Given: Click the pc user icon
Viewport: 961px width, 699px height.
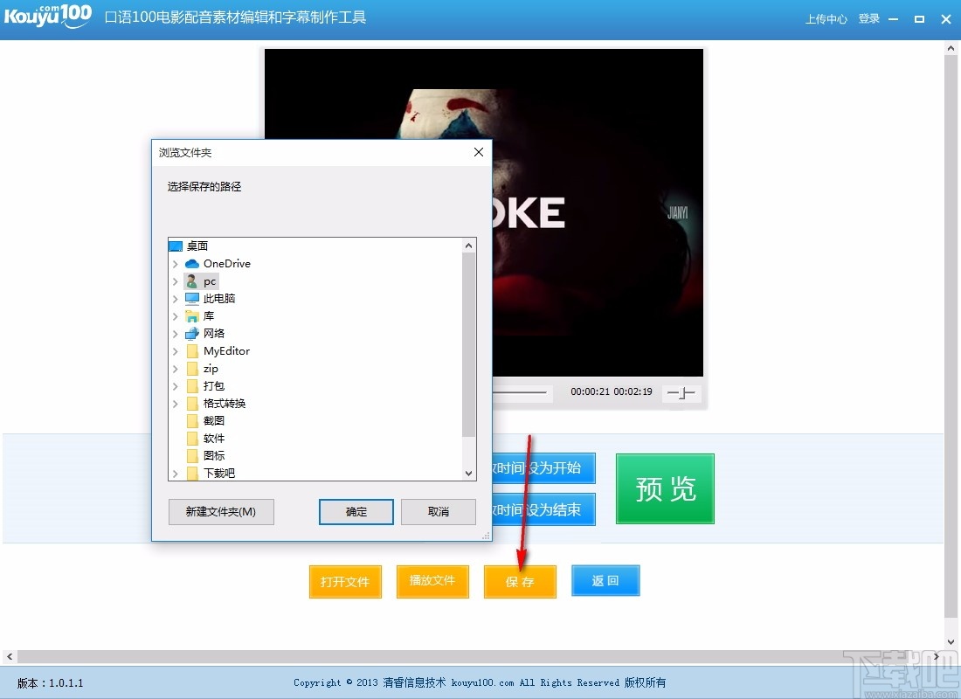Looking at the screenshot, I should pyautogui.click(x=192, y=281).
